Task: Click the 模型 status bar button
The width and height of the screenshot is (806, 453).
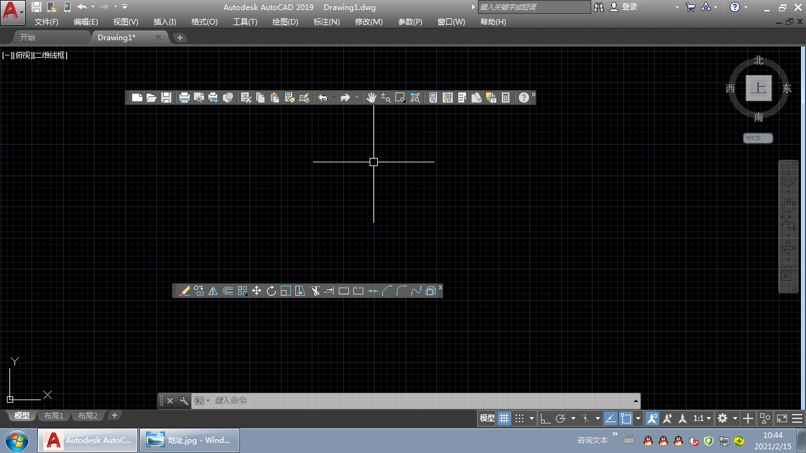Action: pyautogui.click(x=487, y=418)
